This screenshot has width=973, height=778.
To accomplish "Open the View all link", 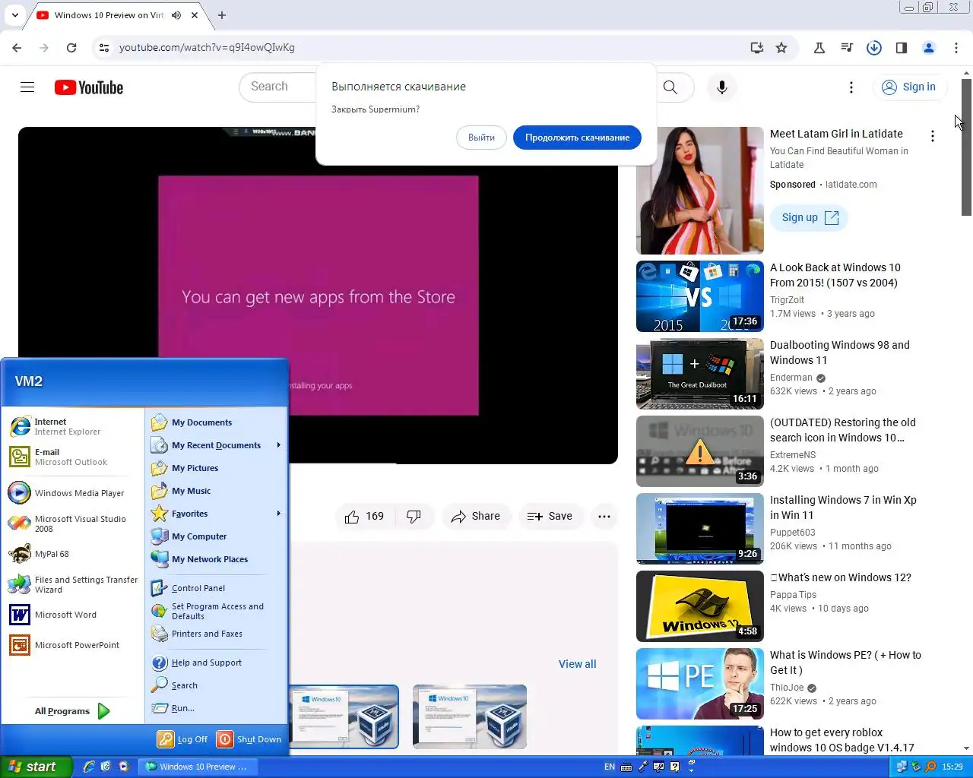I will click(577, 664).
